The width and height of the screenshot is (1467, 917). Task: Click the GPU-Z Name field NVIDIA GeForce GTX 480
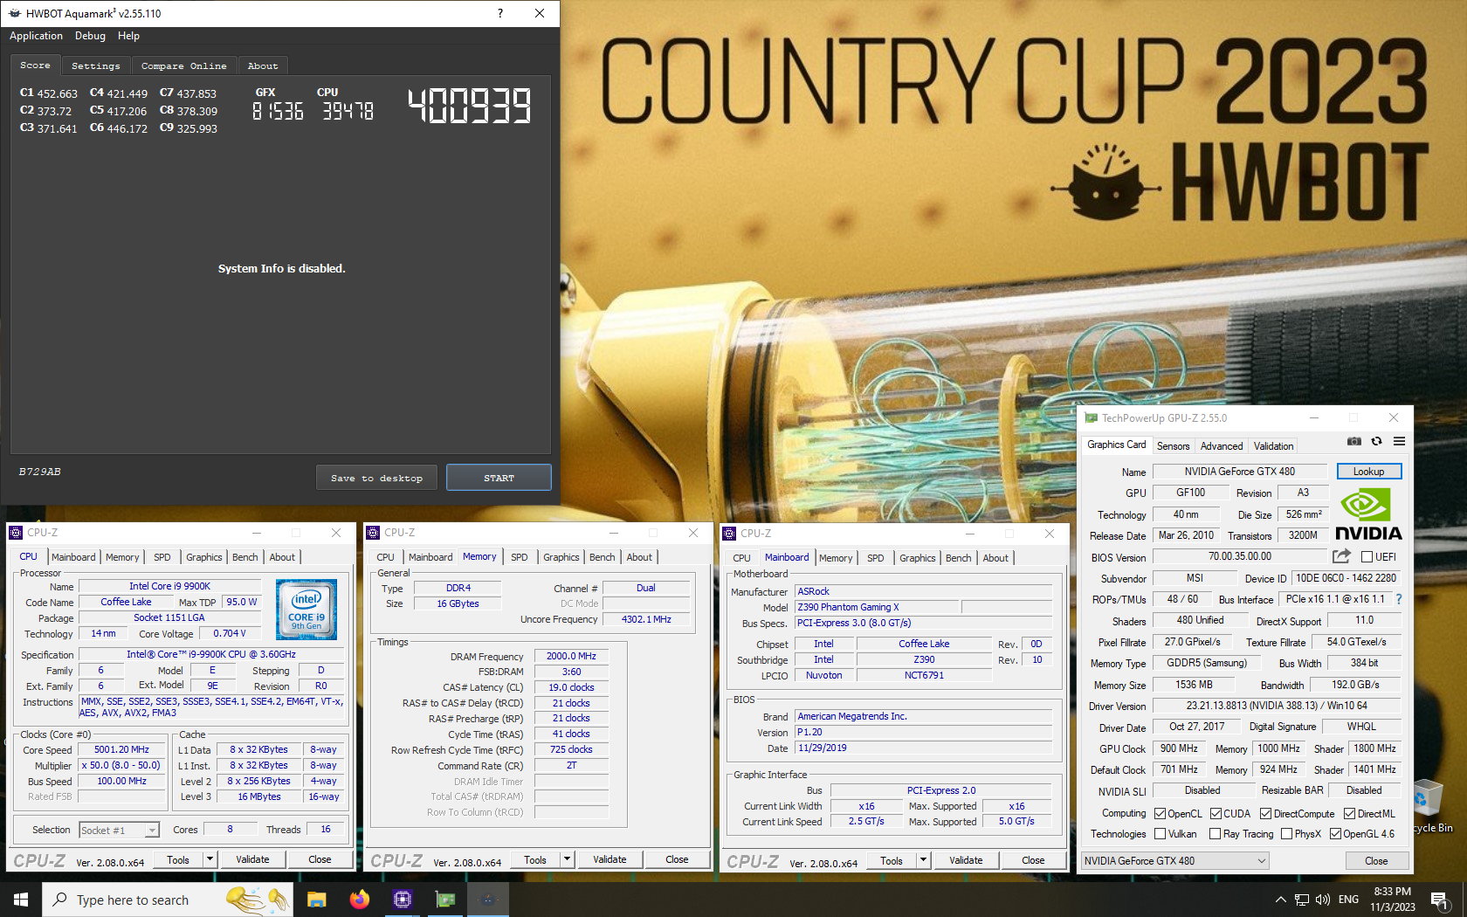(x=1239, y=472)
